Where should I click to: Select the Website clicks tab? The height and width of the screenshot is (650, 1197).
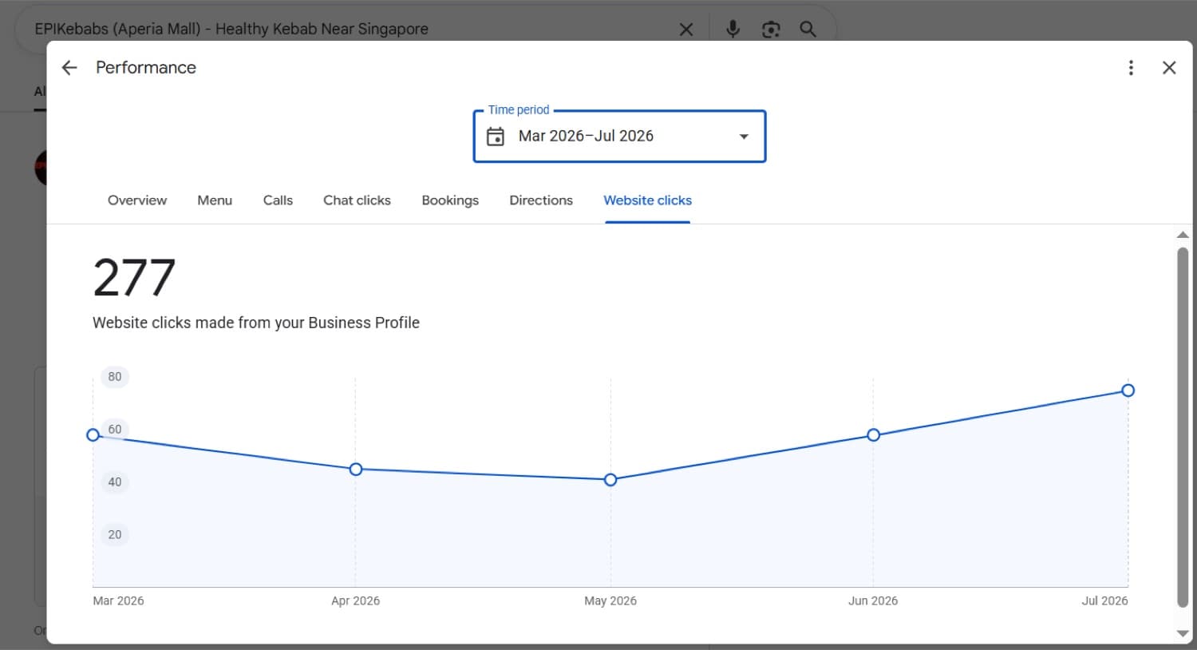pyautogui.click(x=647, y=200)
